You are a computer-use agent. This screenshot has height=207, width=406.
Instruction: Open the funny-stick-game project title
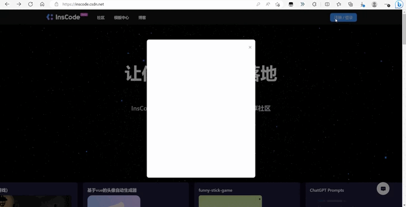(x=215, y=190)
